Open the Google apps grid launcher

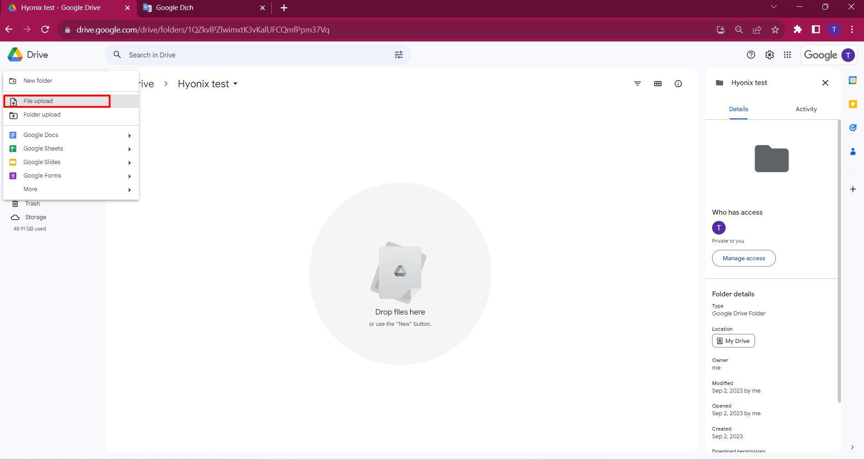pos(787,55)
